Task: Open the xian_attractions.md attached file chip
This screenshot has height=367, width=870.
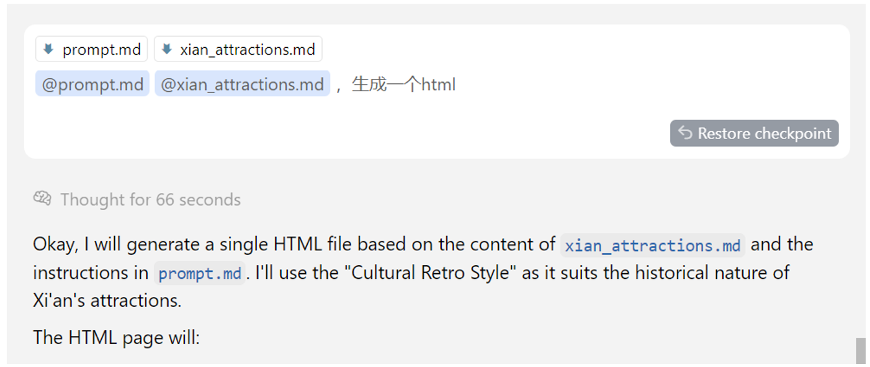Action: (238, 49)
